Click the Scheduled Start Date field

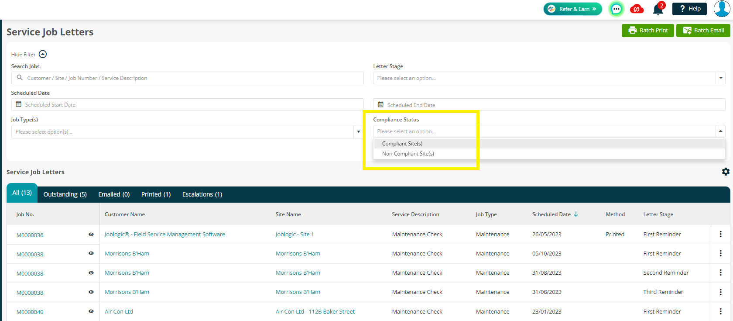point(187,105)
